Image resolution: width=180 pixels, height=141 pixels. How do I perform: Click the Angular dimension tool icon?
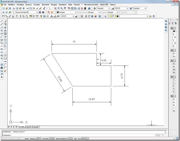click(27, 16)
